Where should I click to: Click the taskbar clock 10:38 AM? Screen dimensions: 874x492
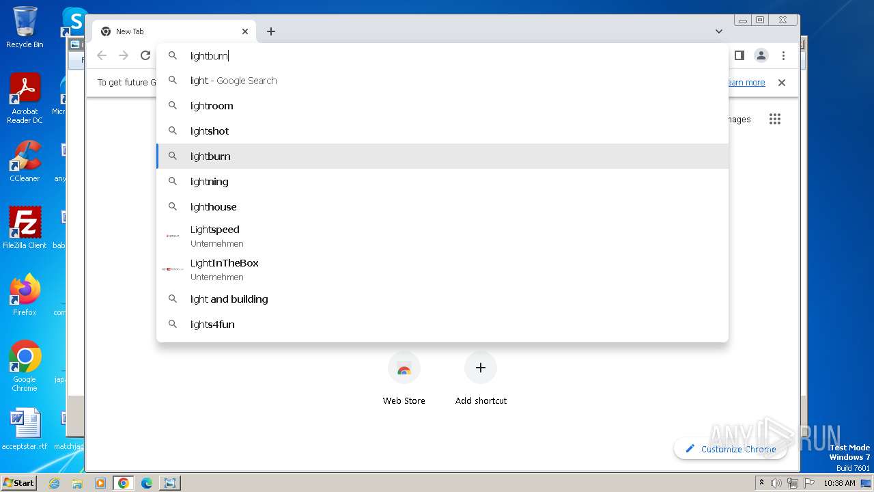[839, 483]
